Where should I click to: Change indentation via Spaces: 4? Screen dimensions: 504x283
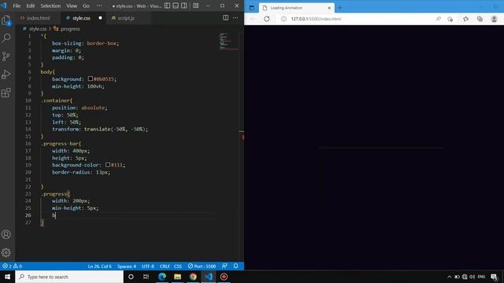pyautogui.click(x=127, y=266)
